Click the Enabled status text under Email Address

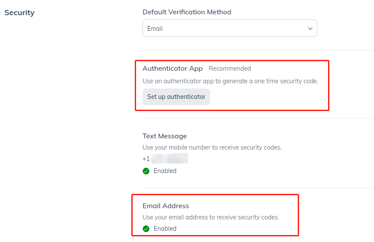pyautogui.click(x=165, y=229)
